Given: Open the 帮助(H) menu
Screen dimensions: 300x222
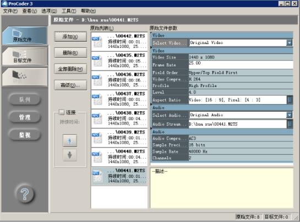Looking at the screenshot, I should tap(88, 11).
